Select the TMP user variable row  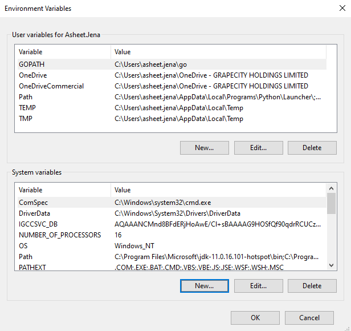click(26, 119)
